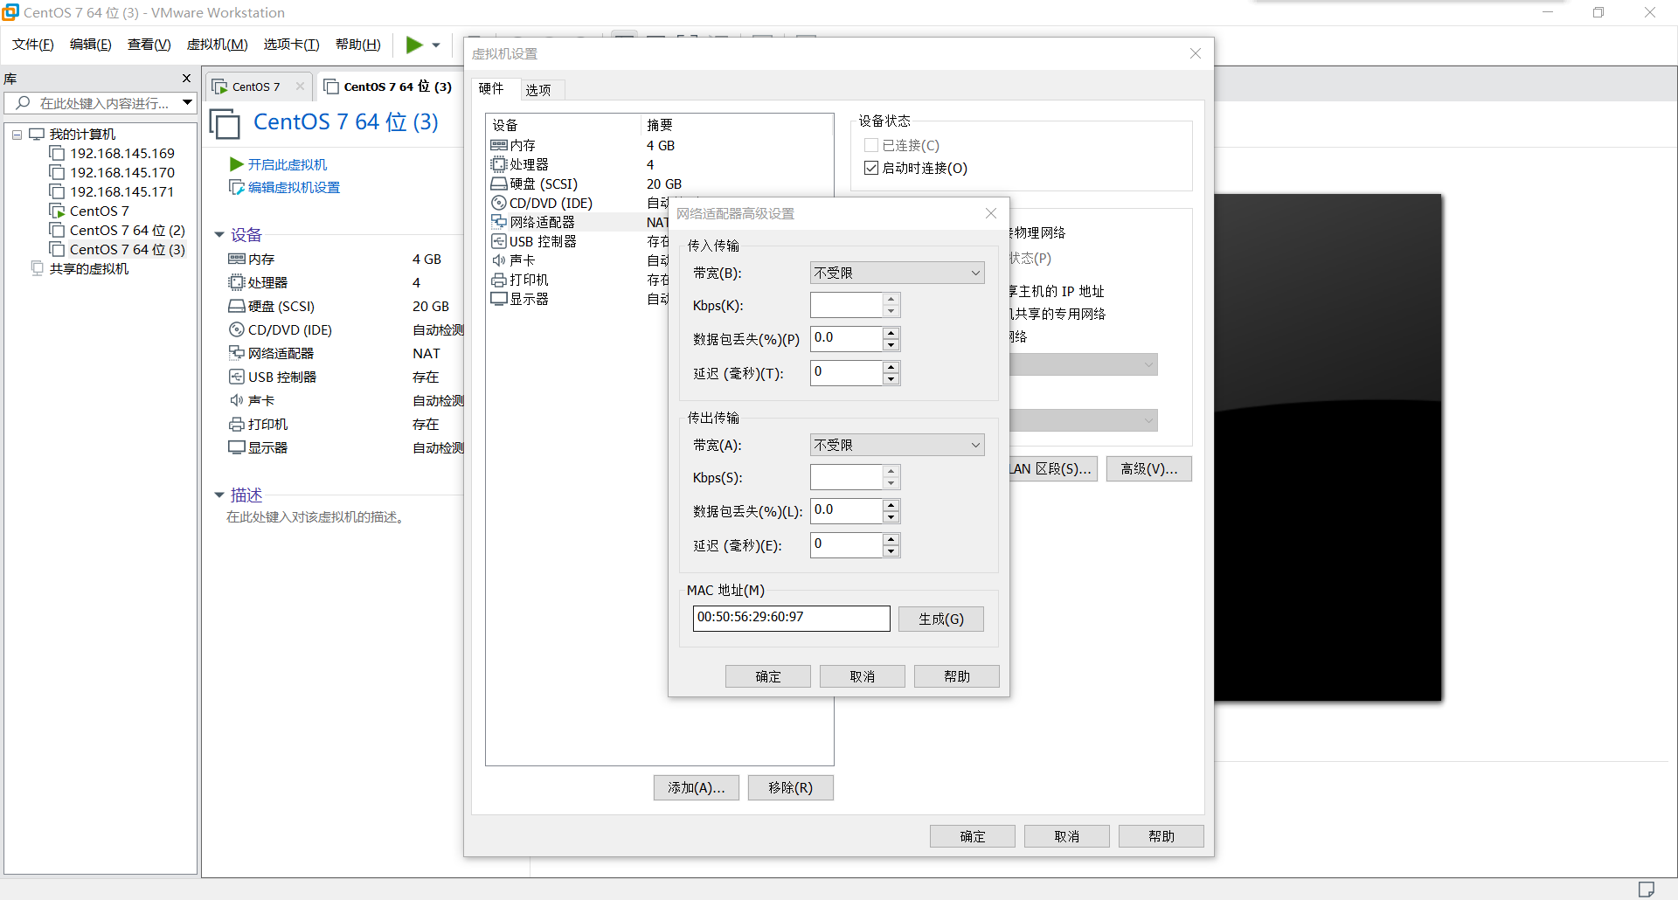
Task: Click the 打印机 printer icon in VM summary
Action: (236, 425)
